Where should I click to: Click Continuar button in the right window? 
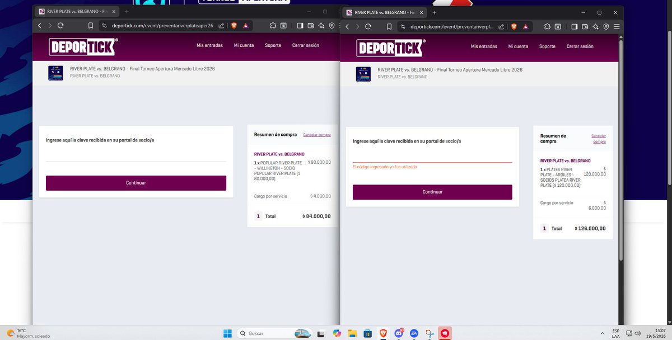(432, 192)
